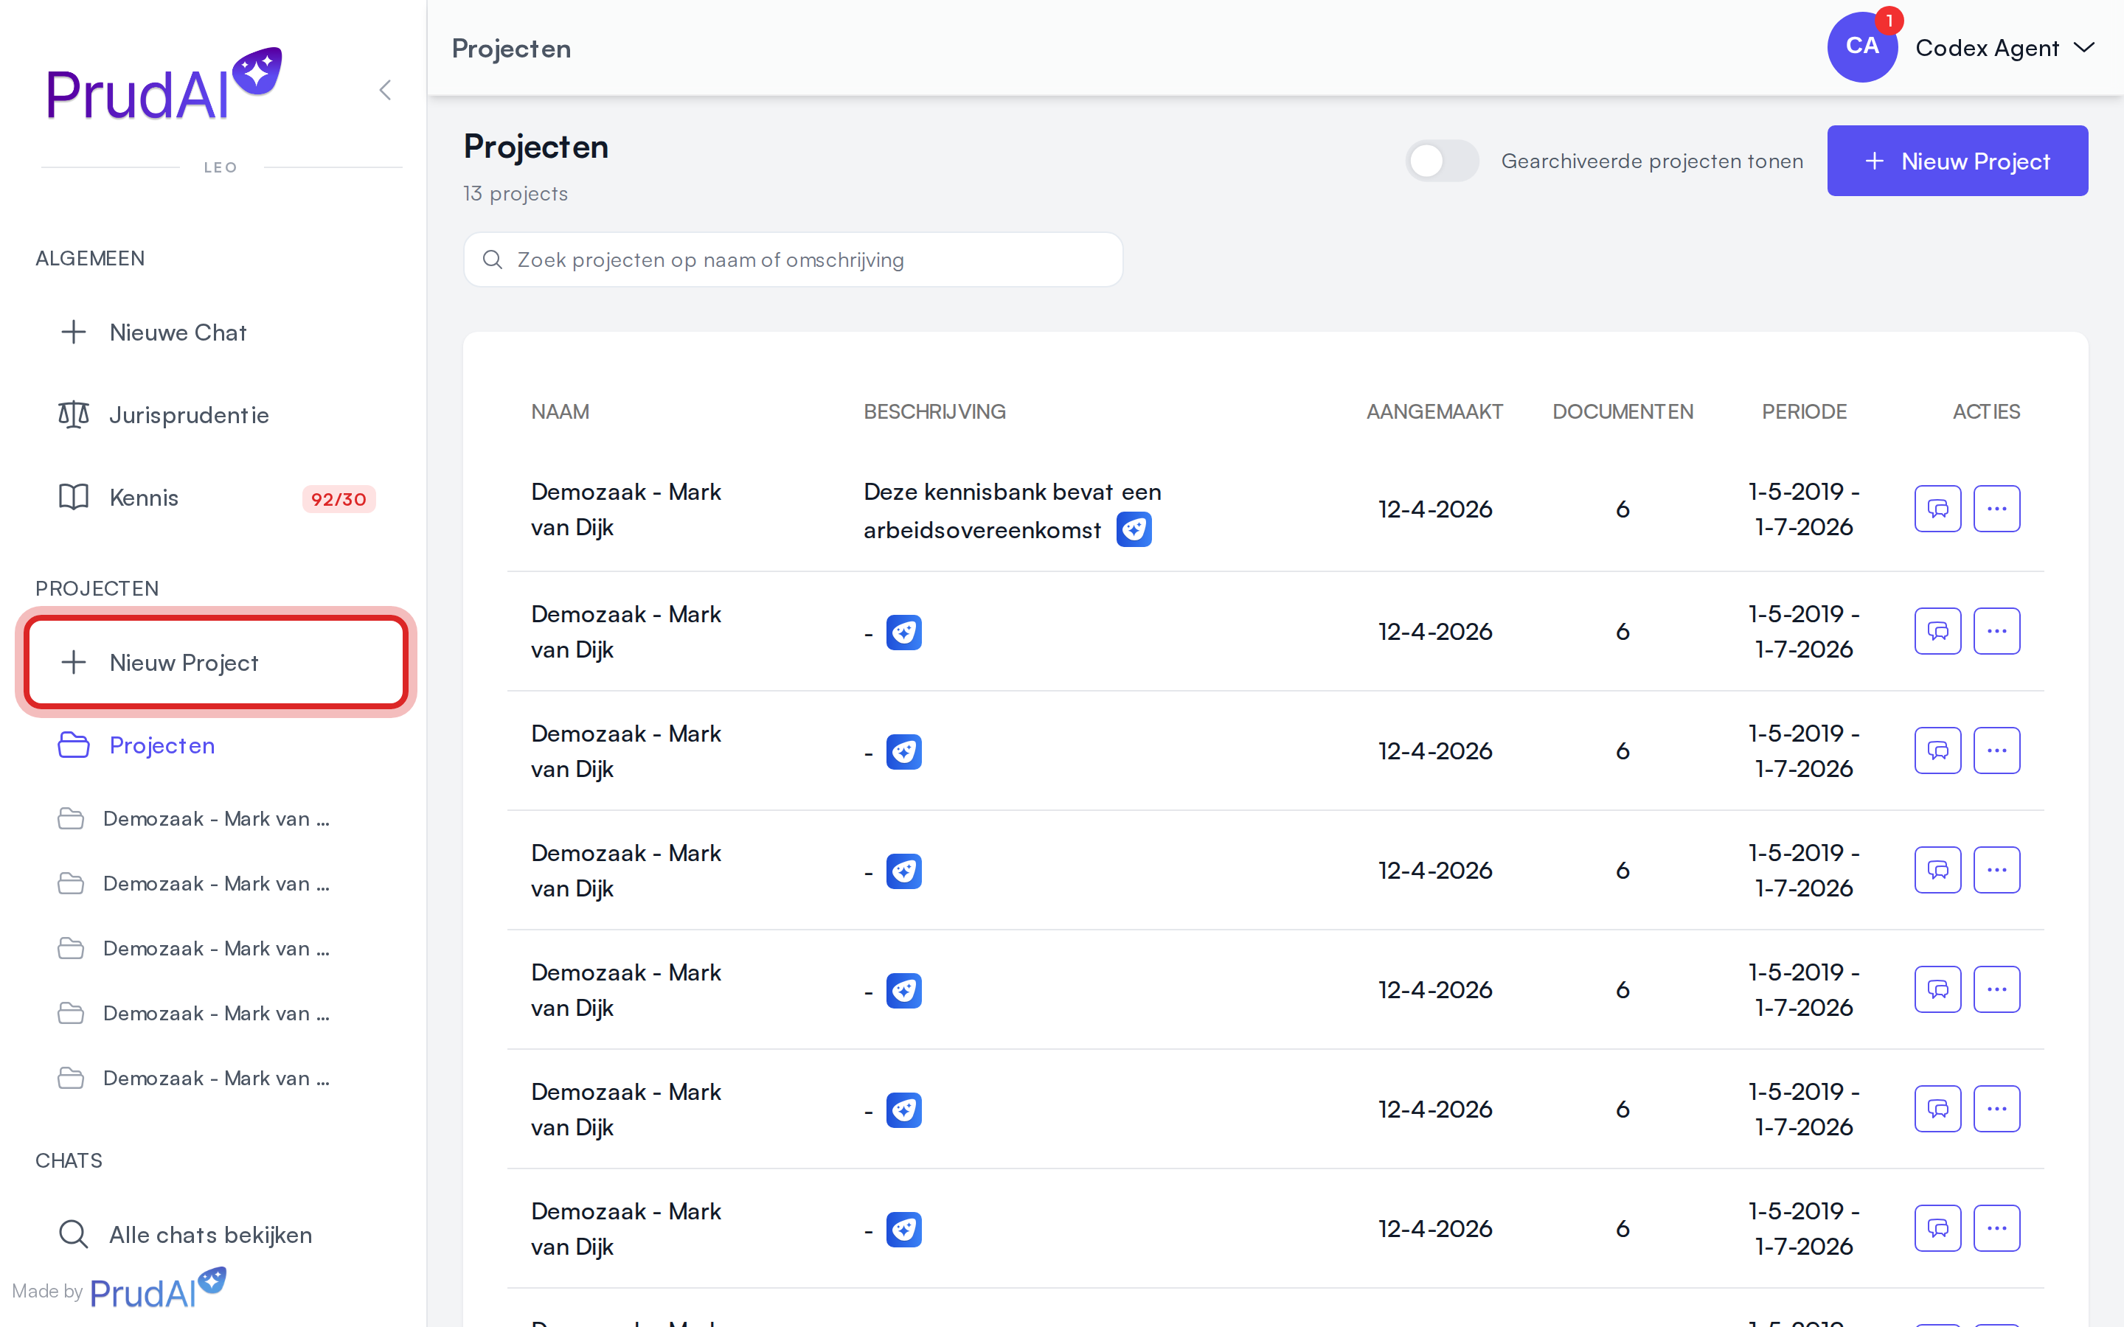
Task: Open chat for the project with kennisbank description
Action: click(1937, 509)
